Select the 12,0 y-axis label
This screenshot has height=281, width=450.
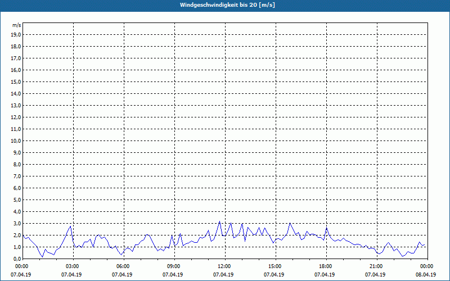[16, 117]
